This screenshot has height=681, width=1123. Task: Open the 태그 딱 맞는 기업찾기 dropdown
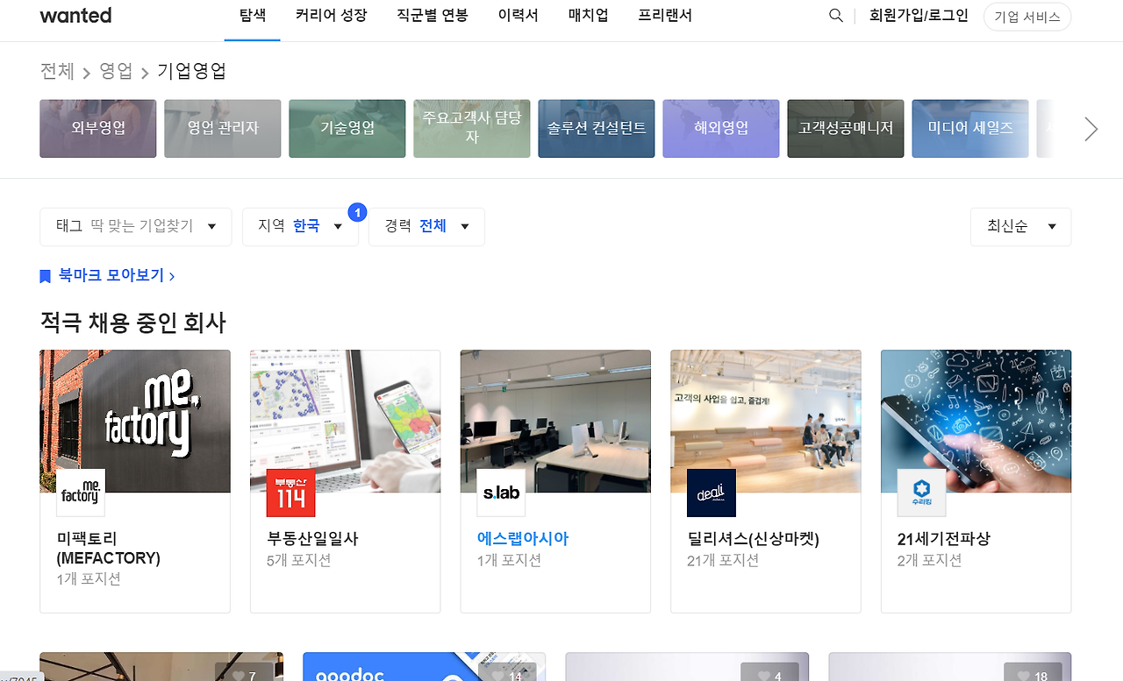pyautogui.click(x=136, y=227)
